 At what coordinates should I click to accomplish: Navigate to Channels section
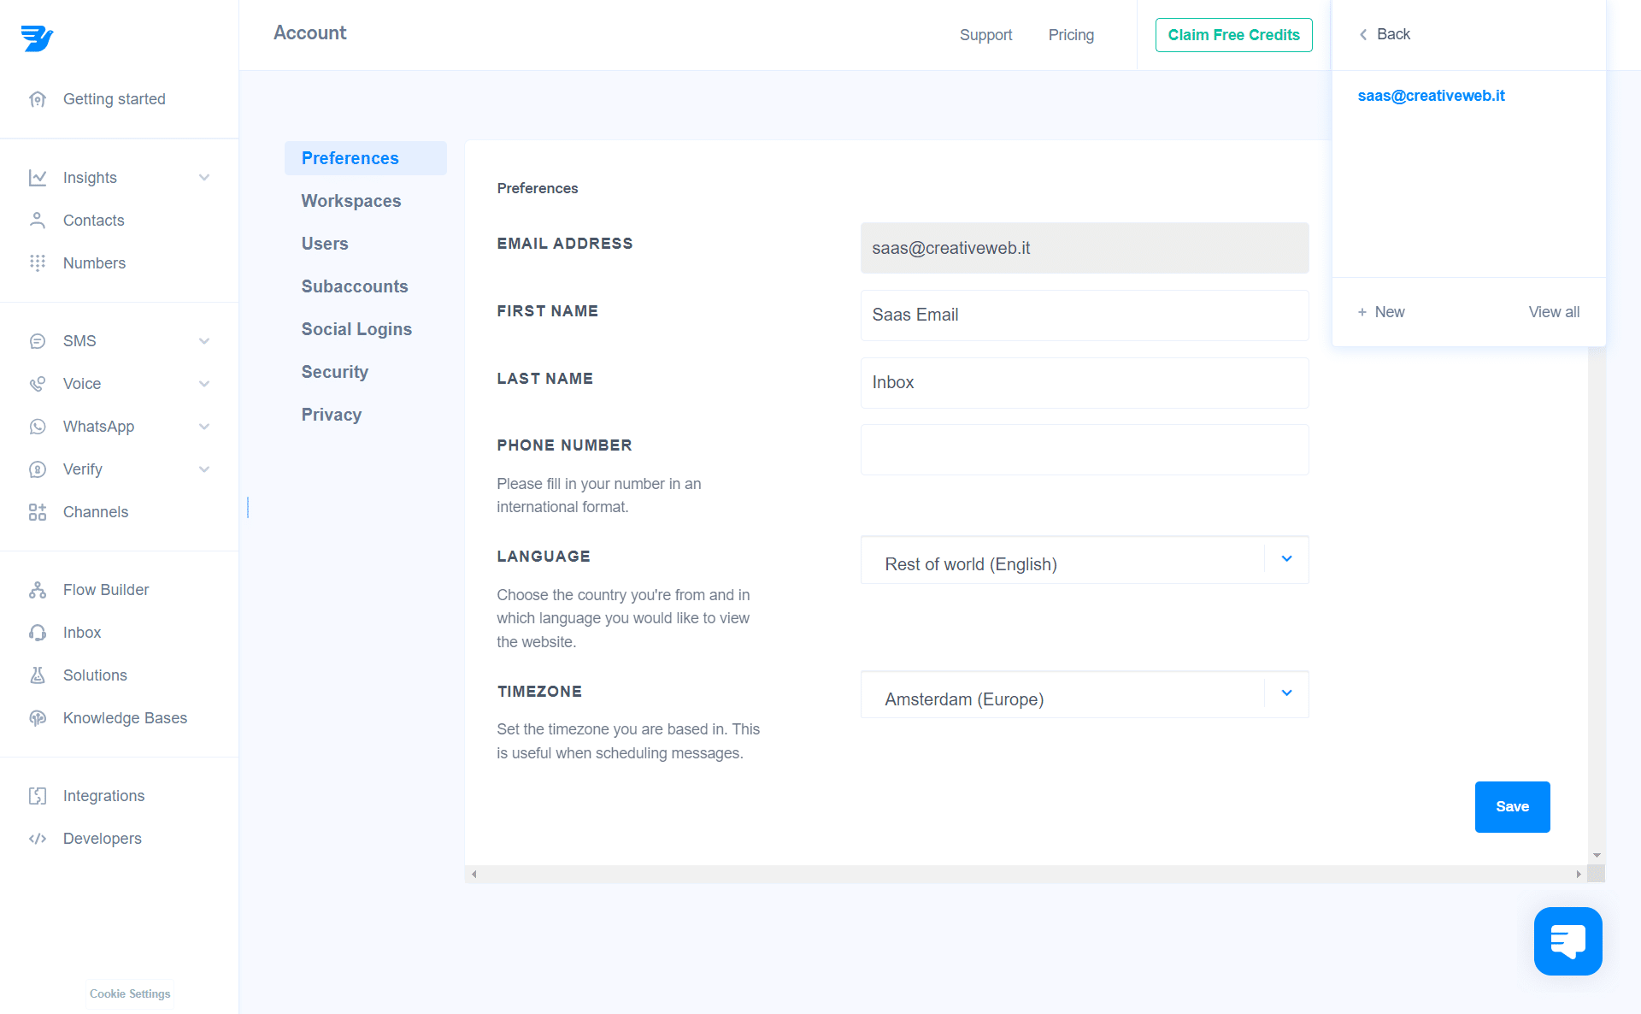pos(96,511)
